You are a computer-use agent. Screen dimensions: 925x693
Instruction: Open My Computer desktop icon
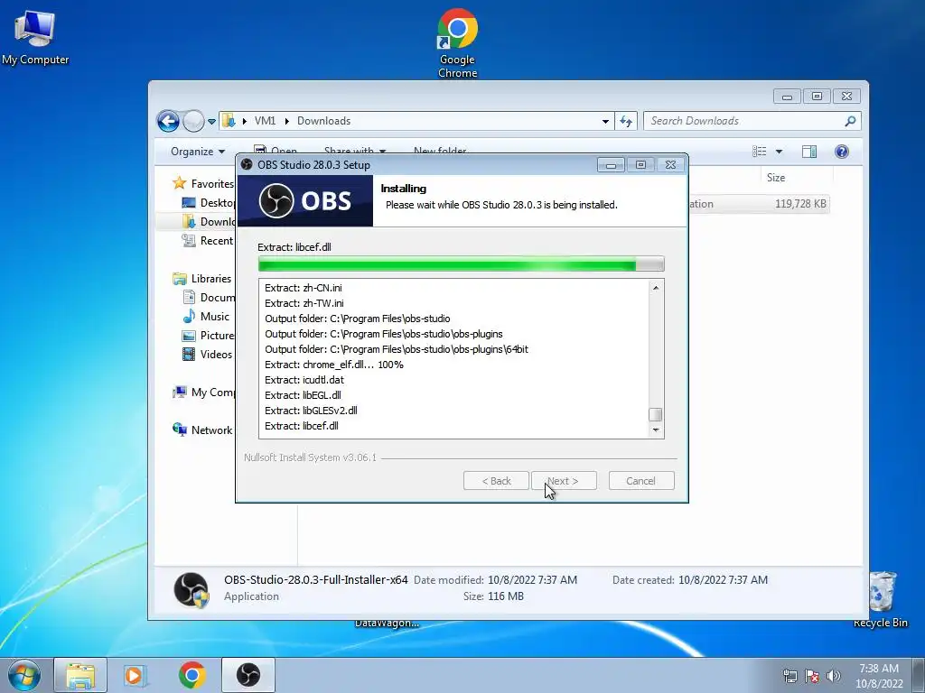pos(35,37)
